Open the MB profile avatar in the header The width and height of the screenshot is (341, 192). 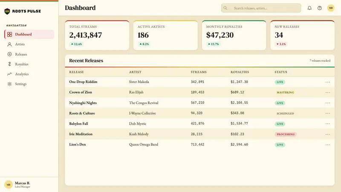[331, 8]
